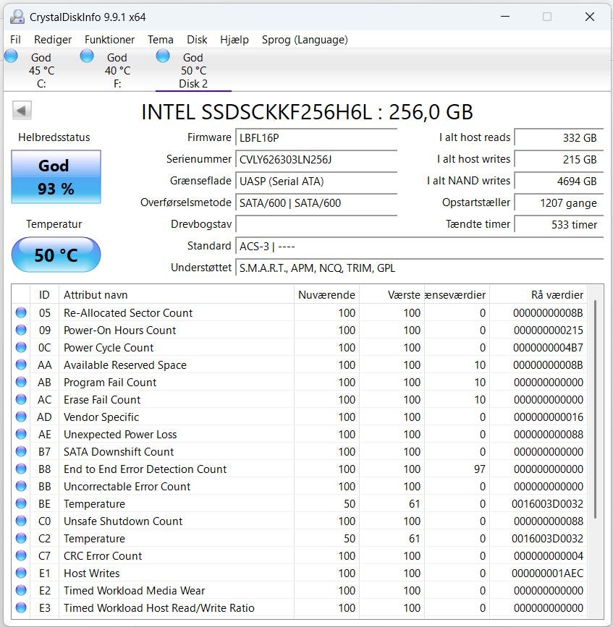Switch to the C: drive tab

tap(41, 70)
